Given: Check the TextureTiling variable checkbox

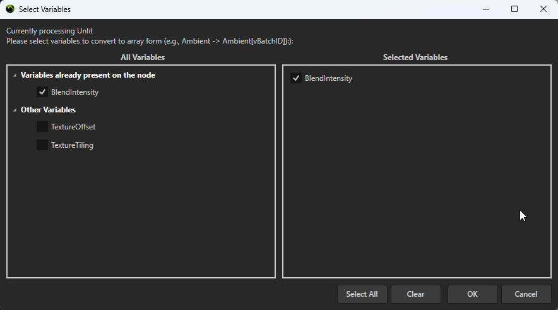Looking at the screenshot, I should (42, 145).
